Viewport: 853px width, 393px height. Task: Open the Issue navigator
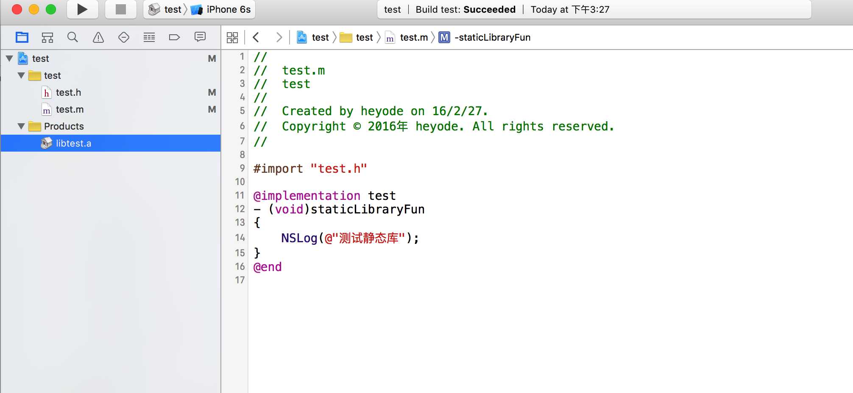pos(98,37)
